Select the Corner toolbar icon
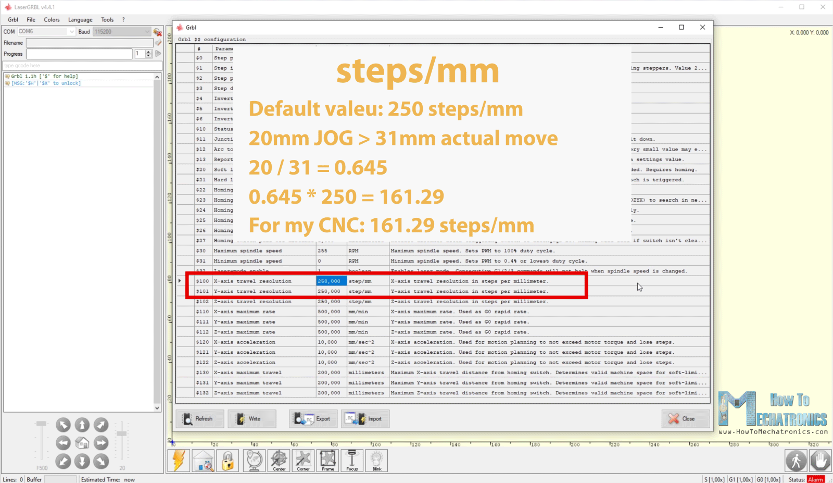 coord(303,461)
